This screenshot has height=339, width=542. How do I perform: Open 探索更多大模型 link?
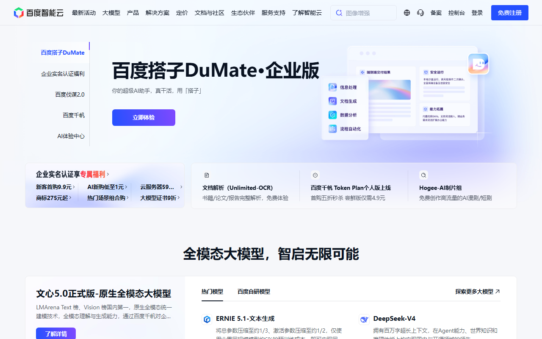pos(478,292)
